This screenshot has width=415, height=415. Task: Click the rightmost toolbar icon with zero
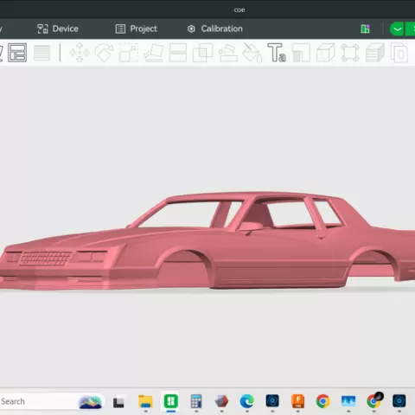tap(399, 53)
